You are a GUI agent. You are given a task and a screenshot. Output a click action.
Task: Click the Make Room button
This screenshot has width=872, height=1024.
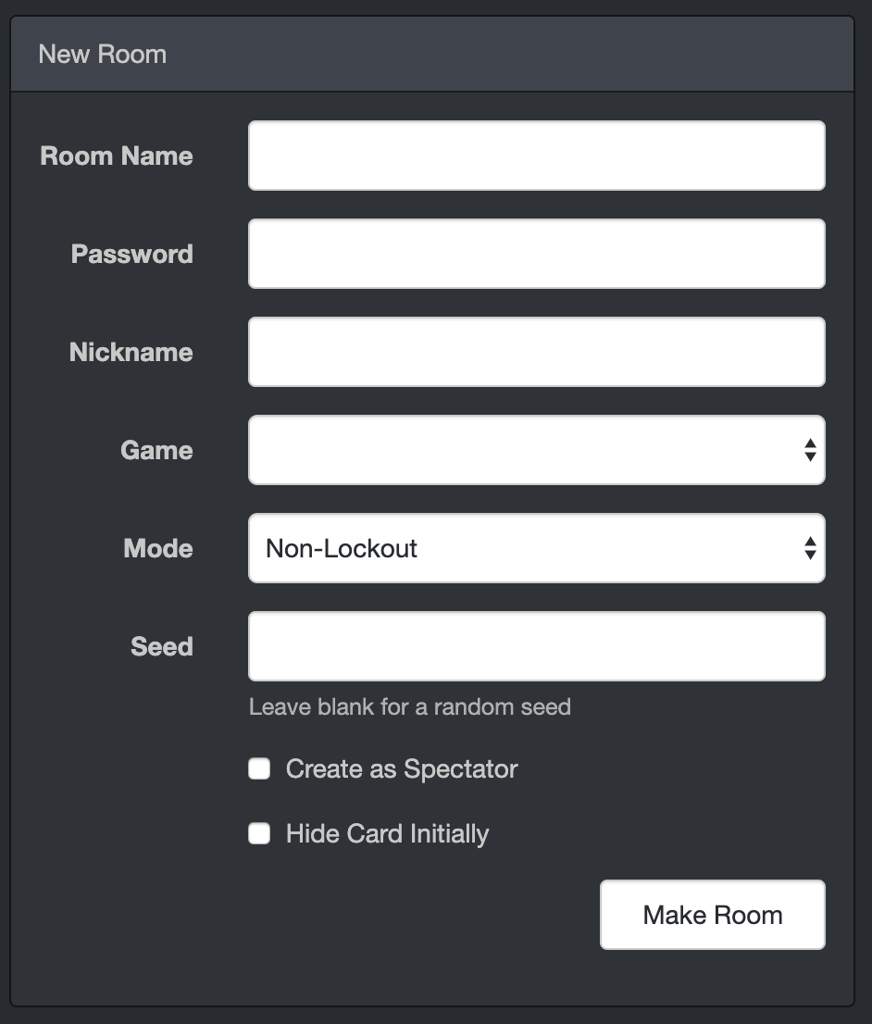pyautogui.click(x=713, y=915)
